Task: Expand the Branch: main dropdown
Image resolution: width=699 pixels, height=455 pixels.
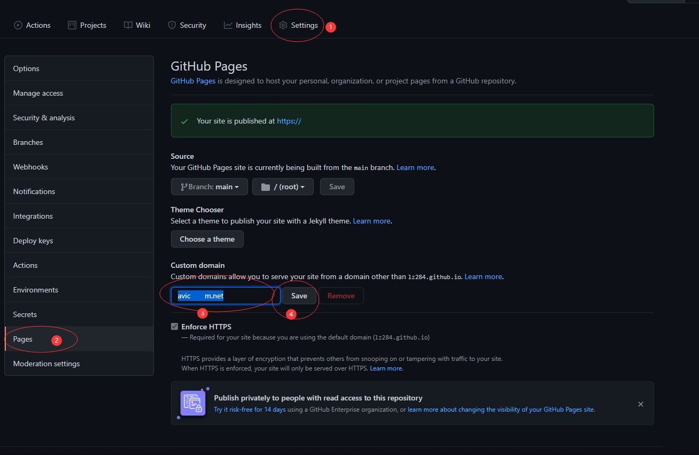Action: pos(209,187)
